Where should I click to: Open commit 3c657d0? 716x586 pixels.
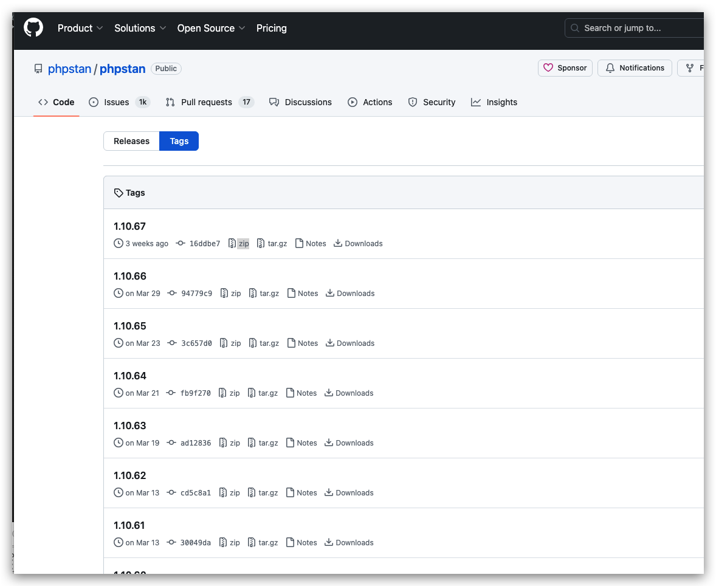coord(190,343)
